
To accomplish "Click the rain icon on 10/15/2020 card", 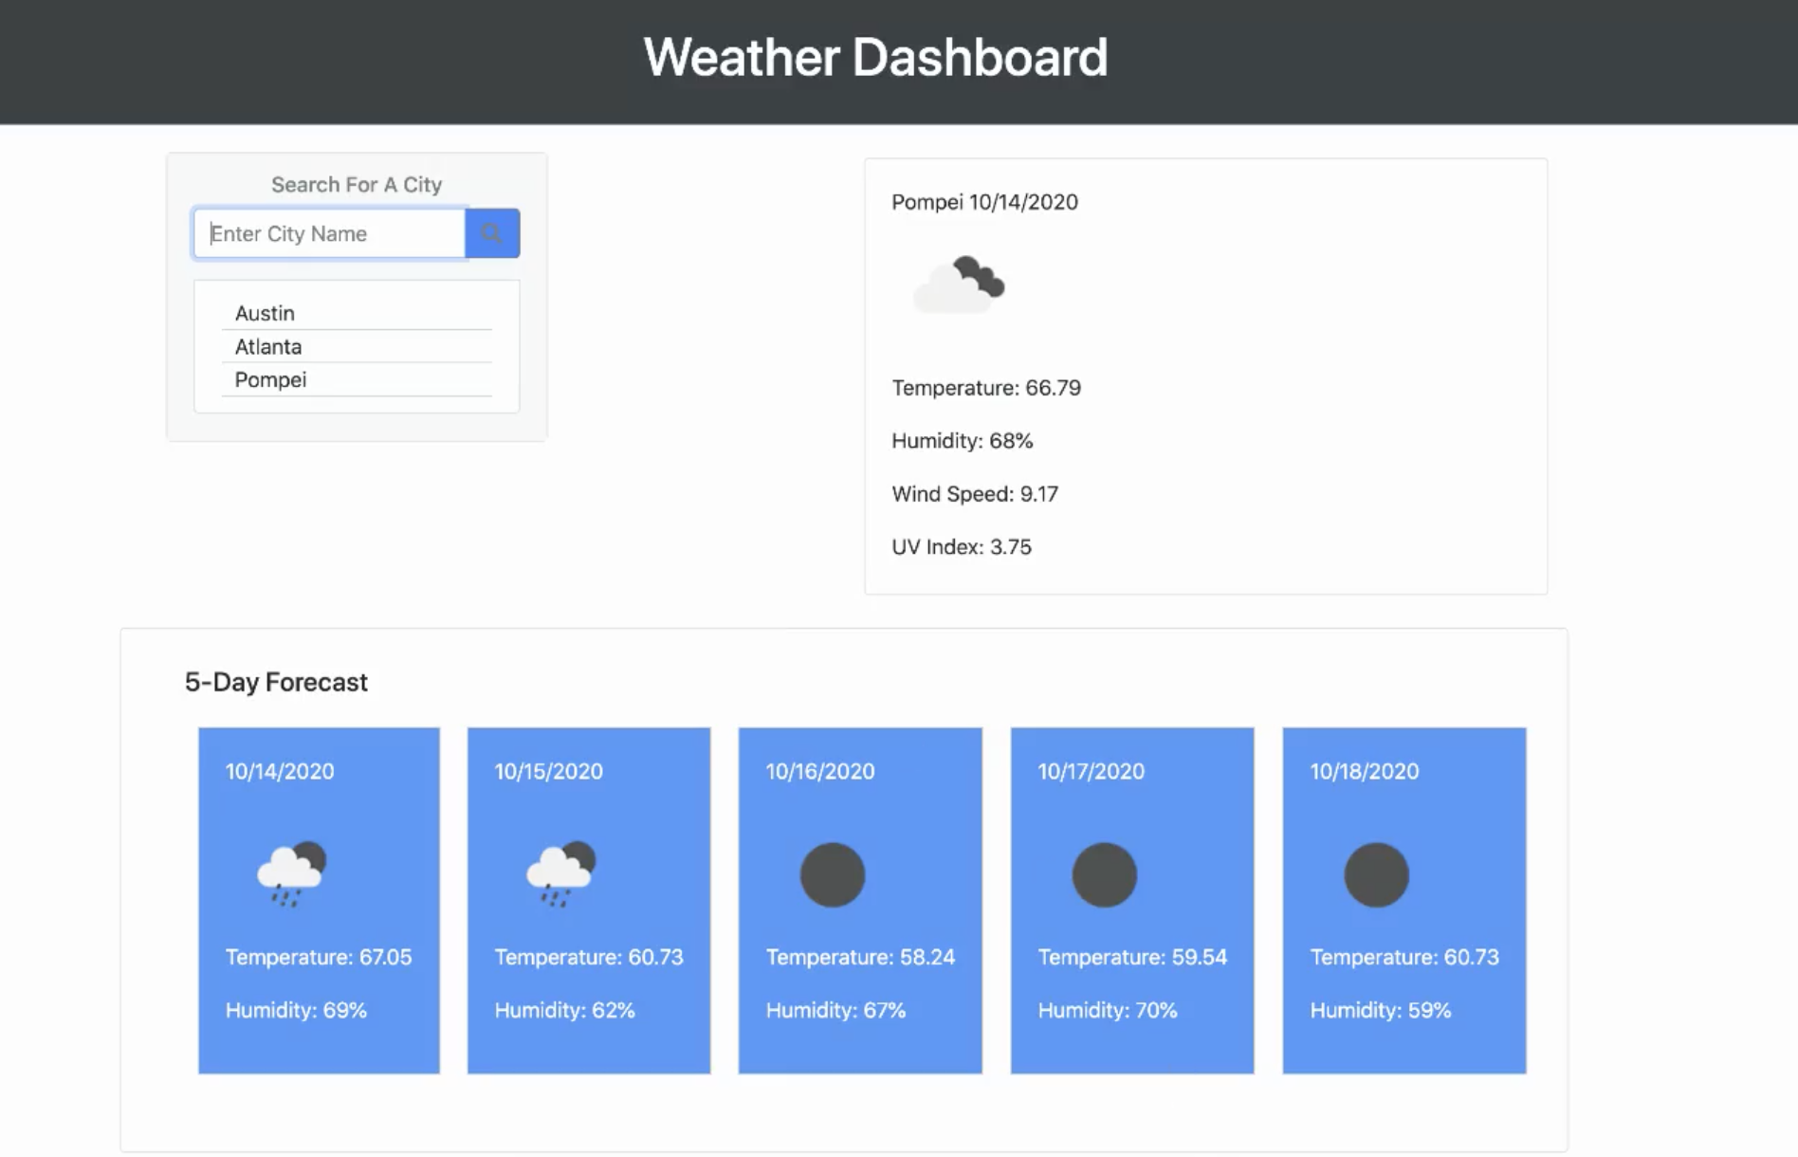I will [x=560, y=874].
